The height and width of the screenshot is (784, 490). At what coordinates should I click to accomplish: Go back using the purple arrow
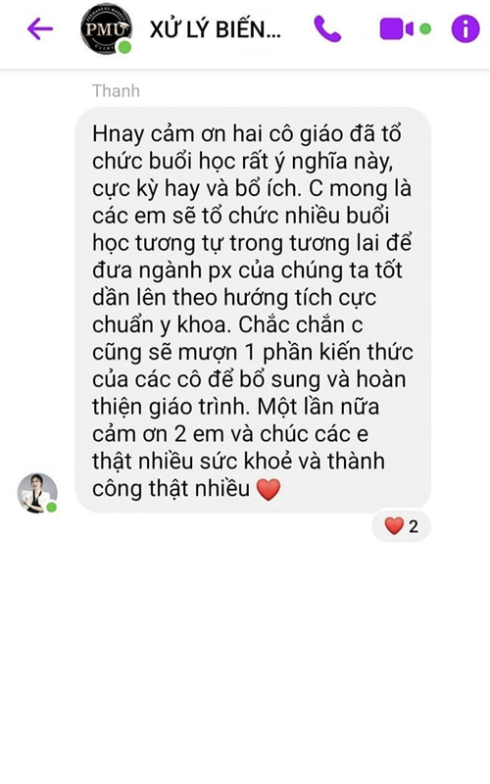tap(40, 29)
